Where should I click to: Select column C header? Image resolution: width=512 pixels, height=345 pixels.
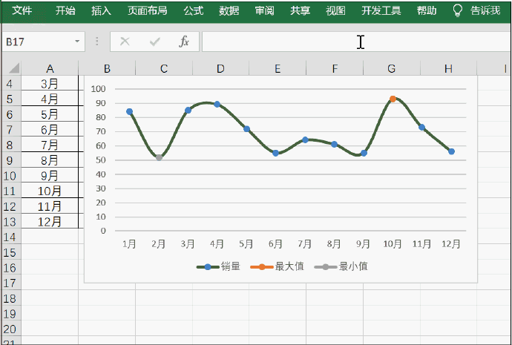click(x=163, y=68)
